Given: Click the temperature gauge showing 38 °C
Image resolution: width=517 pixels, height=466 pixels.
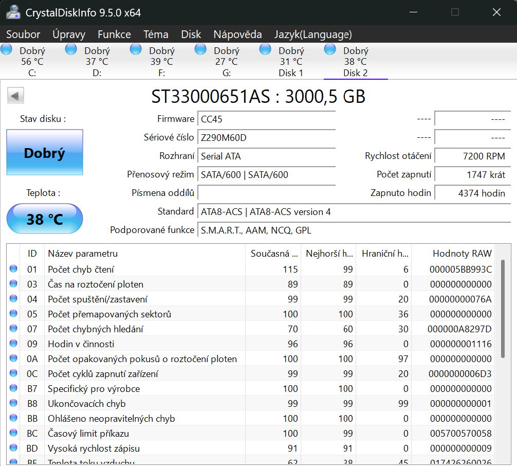Looking at the screenshot, I should (x=44, y=219).
